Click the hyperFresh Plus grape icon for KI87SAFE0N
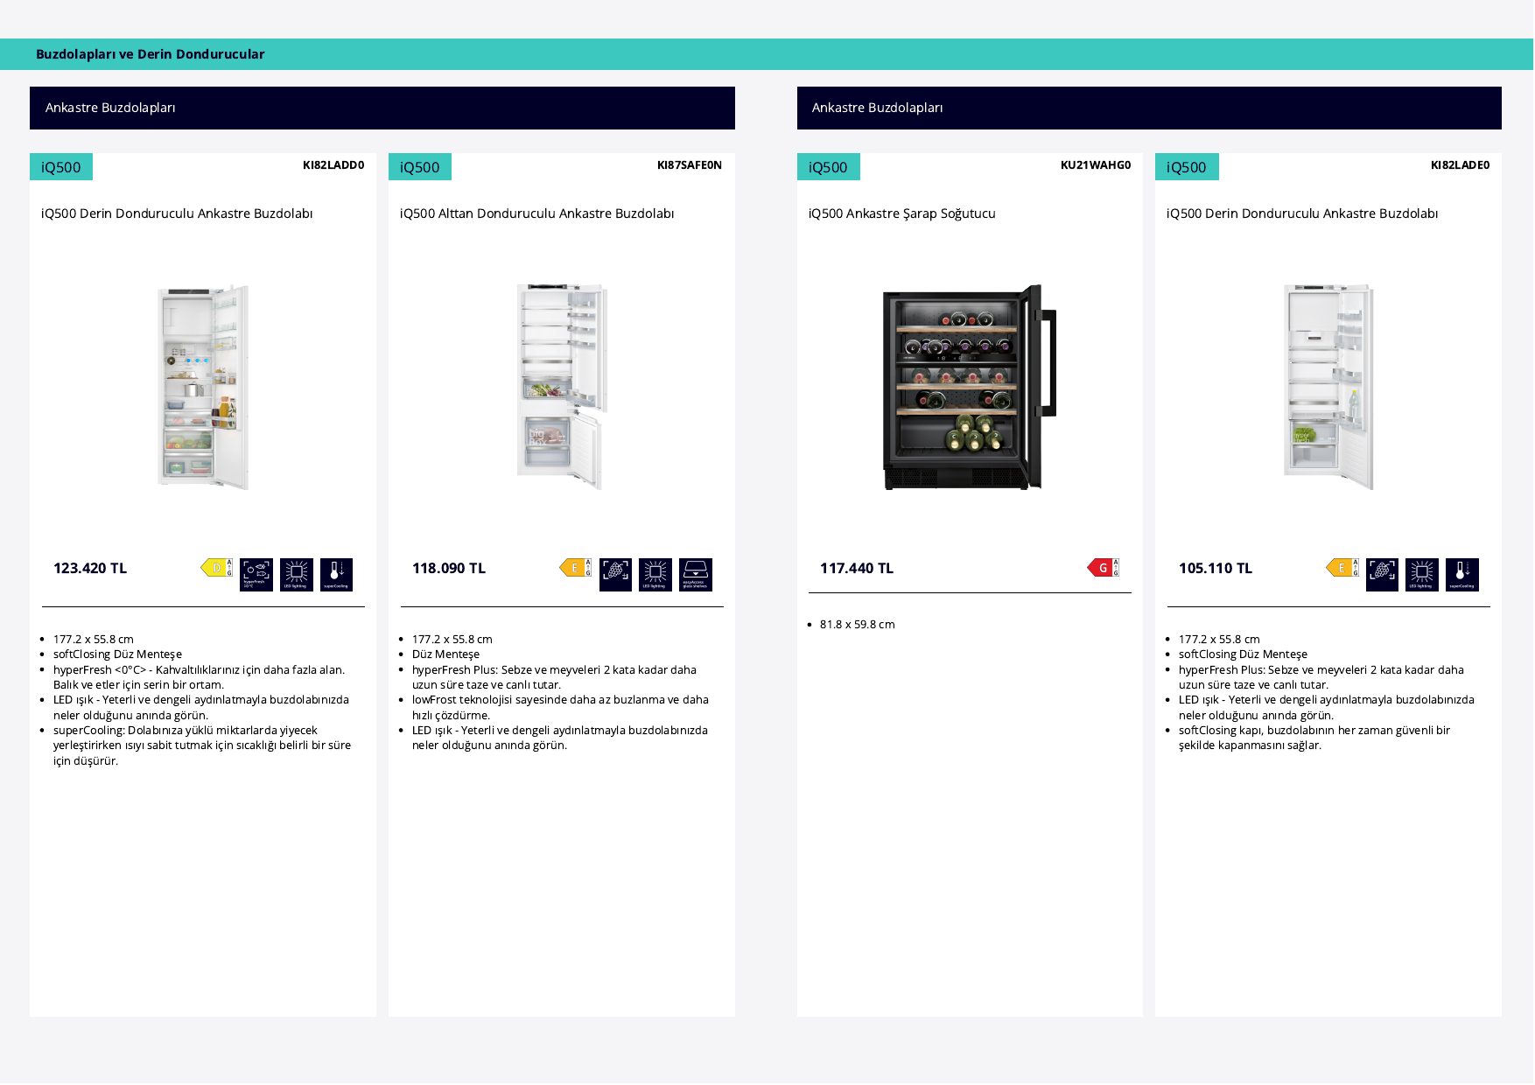The height and width of the screenshot is (1085, 1535). (x=615, y=575)
